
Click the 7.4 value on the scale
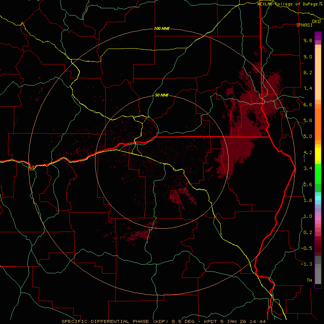pos(308,89)
